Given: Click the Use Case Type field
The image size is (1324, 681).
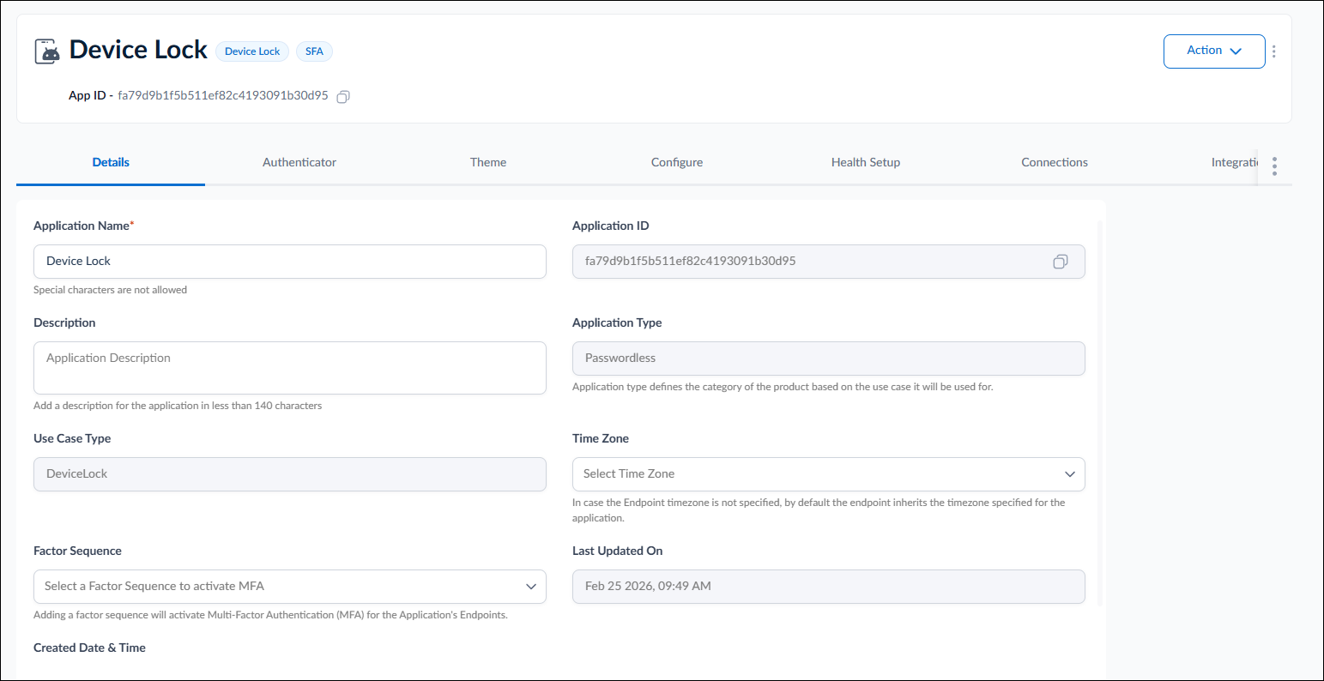Looking at the screenshot, I should click(290, 474).
